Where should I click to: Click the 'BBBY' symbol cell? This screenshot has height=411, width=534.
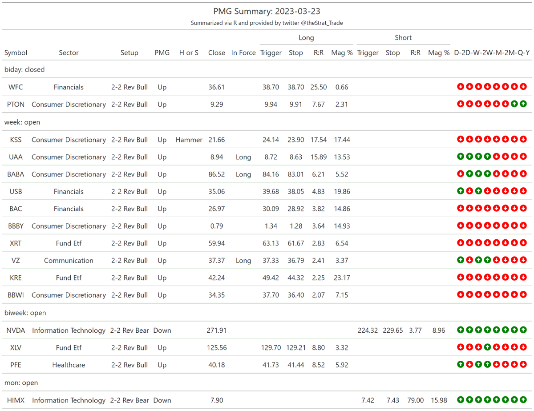(16, 226)
